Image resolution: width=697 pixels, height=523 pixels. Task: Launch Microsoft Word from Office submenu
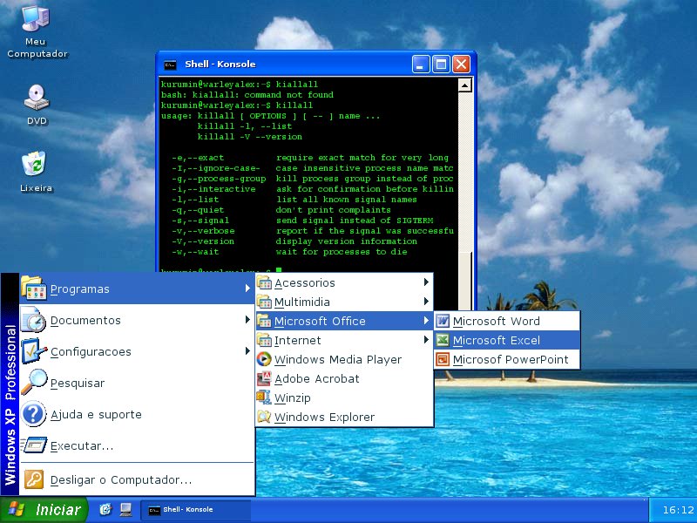pos(507,321)
